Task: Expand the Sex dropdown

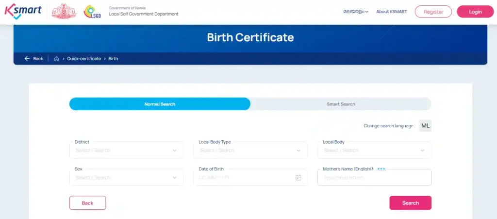Action: [126, 178]
